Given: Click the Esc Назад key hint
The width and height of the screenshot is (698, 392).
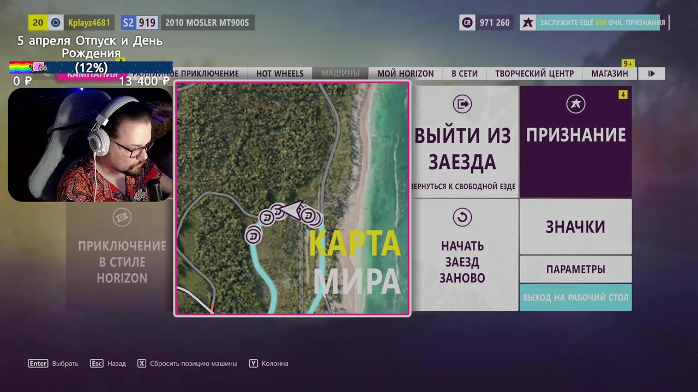Looking at the screenshot, I should tap(108, 363).
